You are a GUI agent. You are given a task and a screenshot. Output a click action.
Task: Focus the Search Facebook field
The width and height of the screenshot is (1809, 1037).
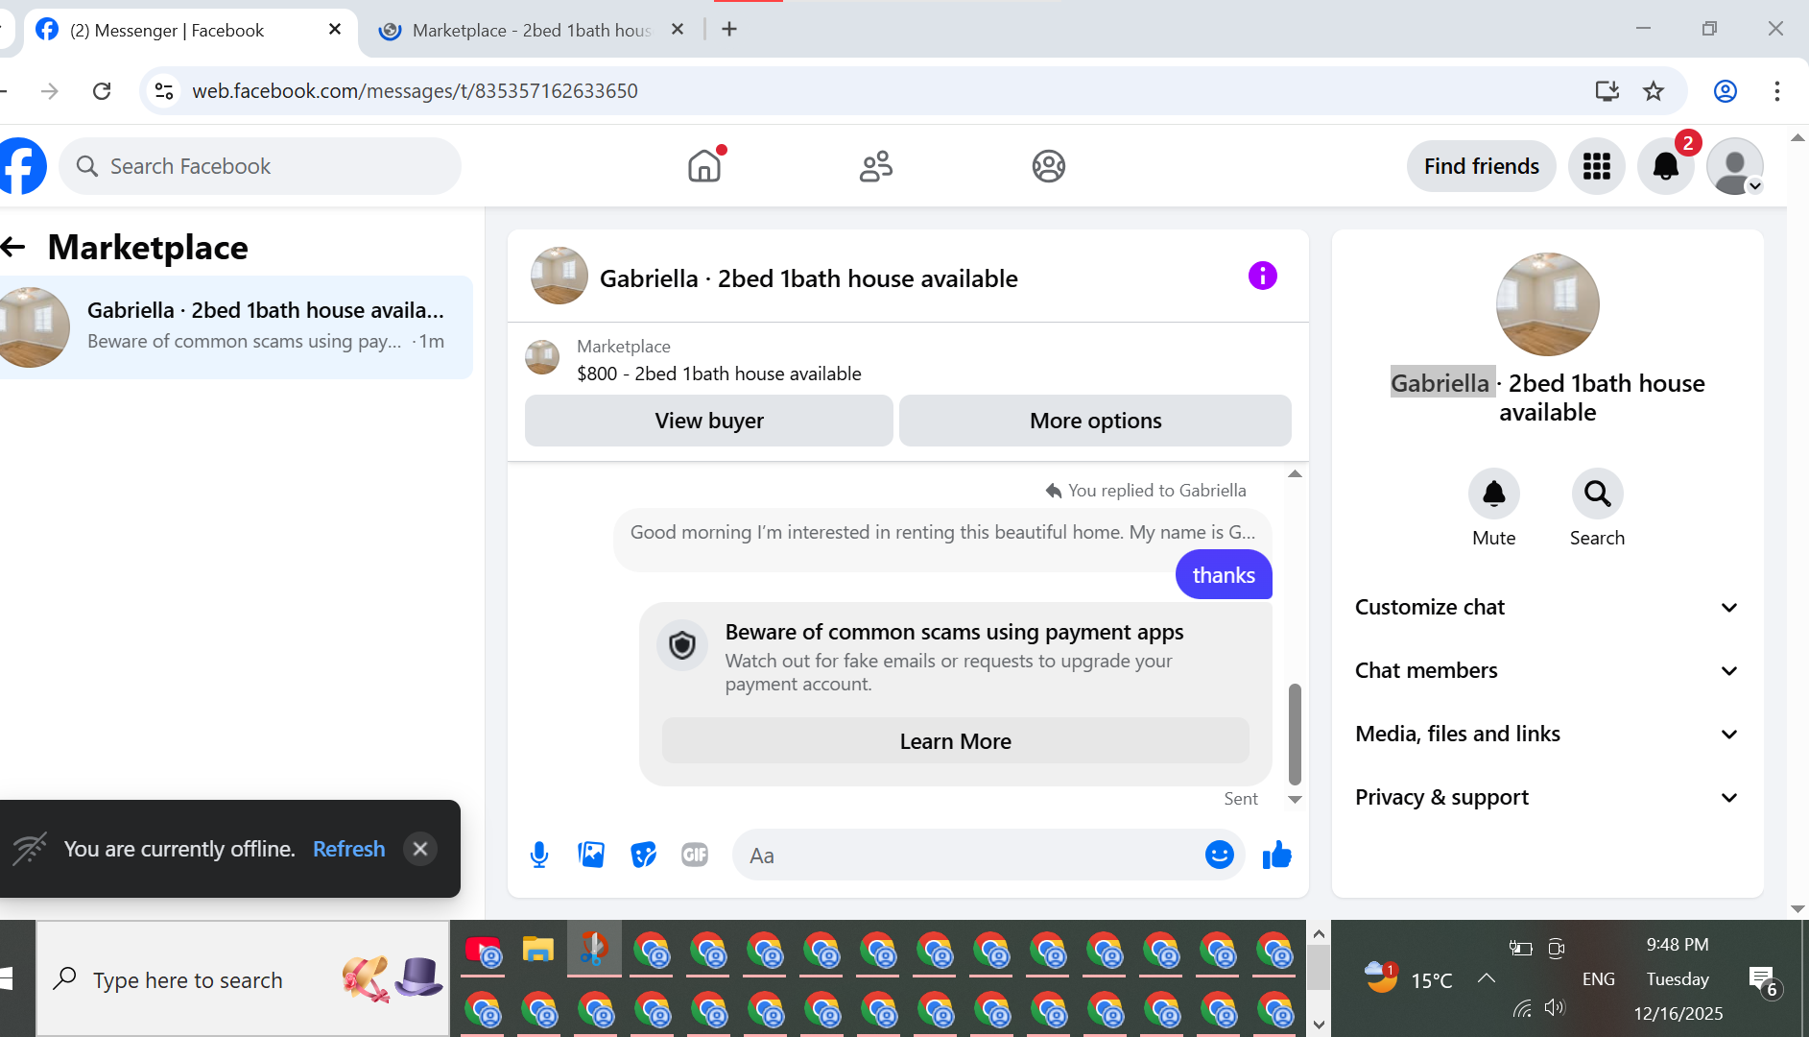point(260,166)
